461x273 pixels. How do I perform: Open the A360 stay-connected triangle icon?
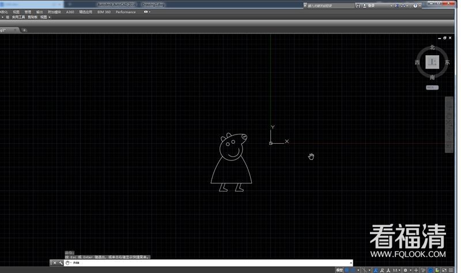click(403, 6)
